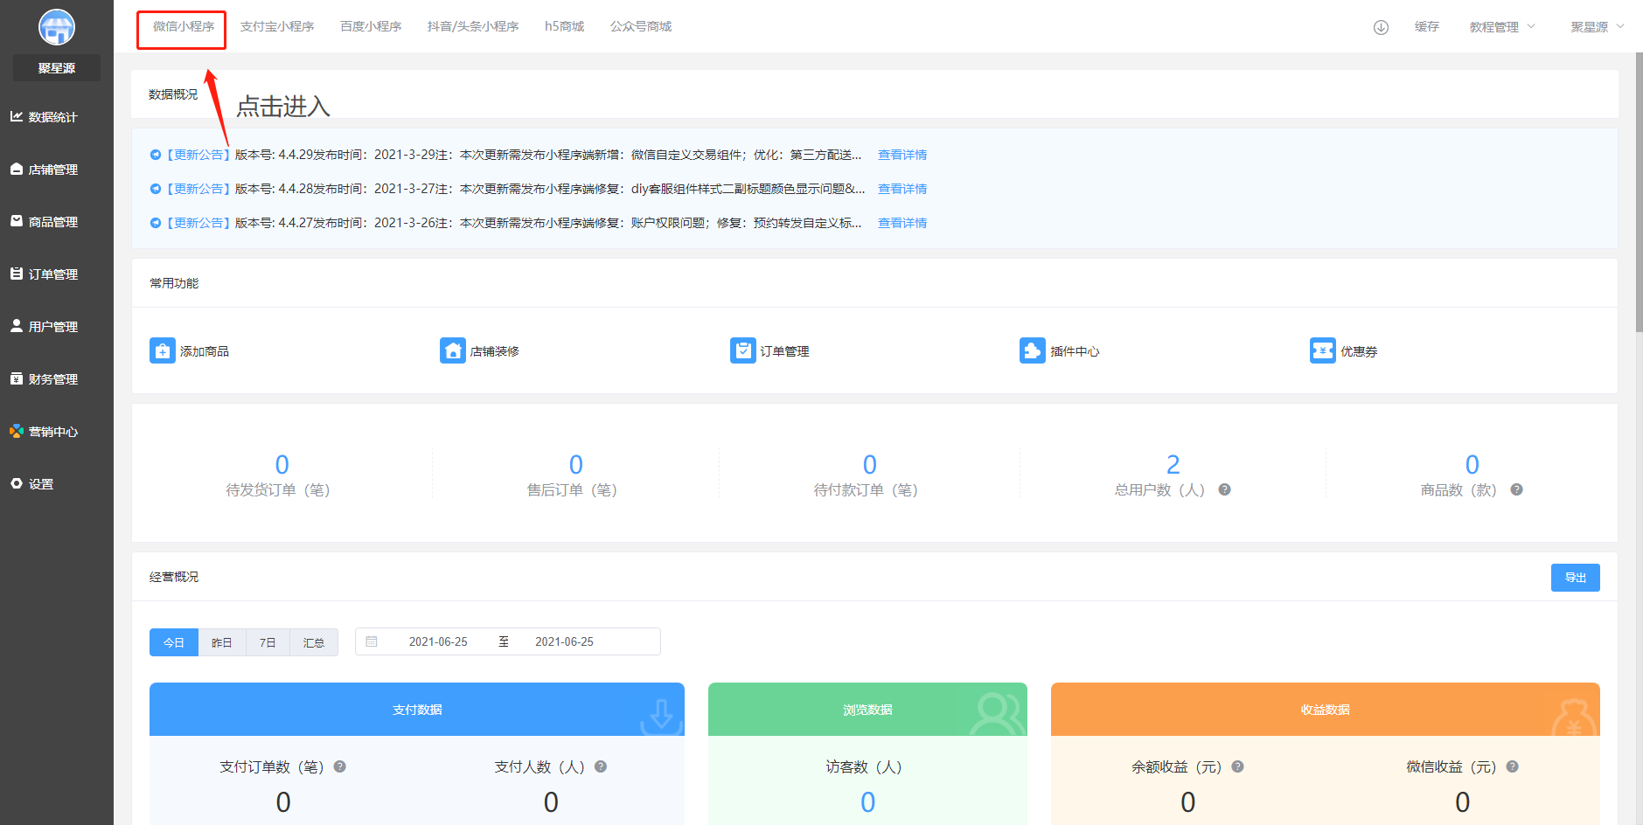Click help icon next to 商品数
This screenshot has height=825, width=1643.
pyautogui.click(x=1517, y=489)
